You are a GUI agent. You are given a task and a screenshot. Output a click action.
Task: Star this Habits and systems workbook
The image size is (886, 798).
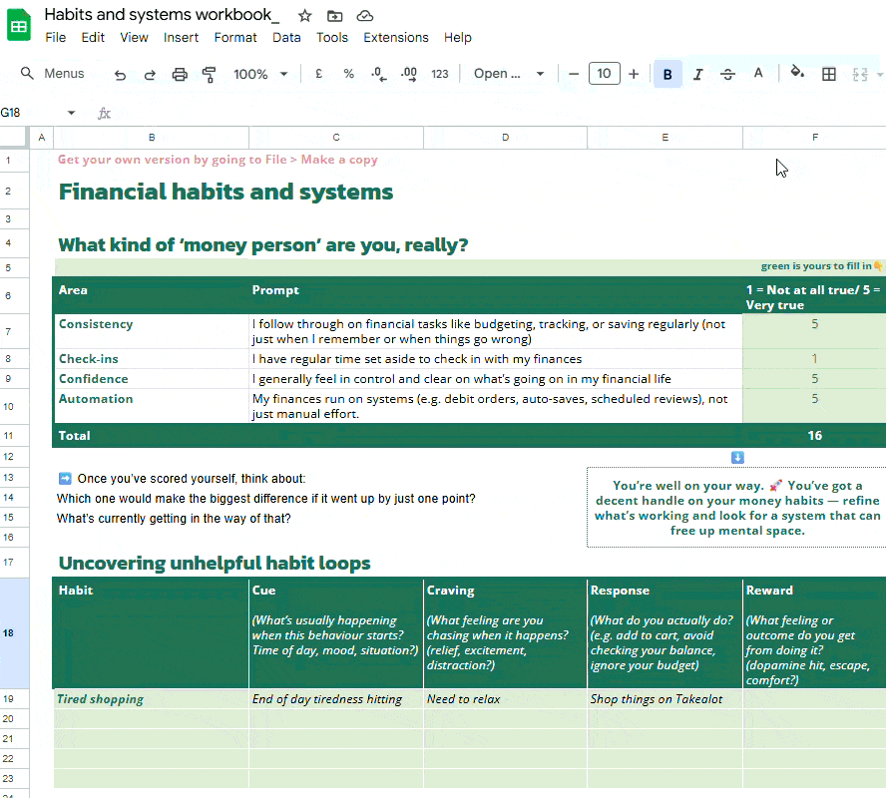(305, 16)
